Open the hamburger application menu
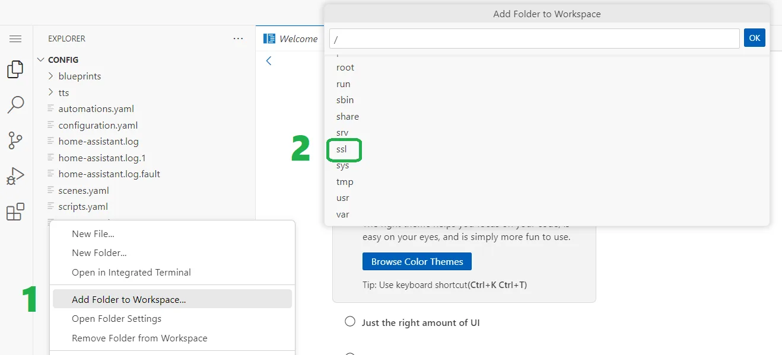The height and width of the screenshot is (355, 782). (15, 39)
